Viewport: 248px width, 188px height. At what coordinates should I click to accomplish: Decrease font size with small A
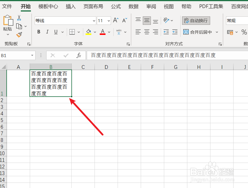[125, 20]
